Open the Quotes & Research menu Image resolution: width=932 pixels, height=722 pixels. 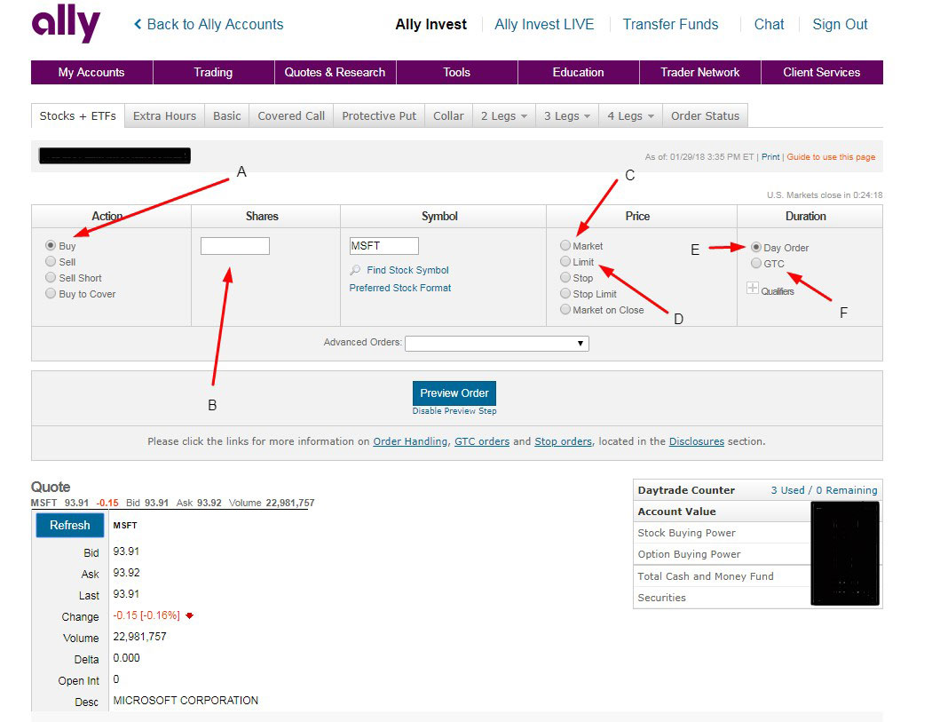tap(335, 73)
